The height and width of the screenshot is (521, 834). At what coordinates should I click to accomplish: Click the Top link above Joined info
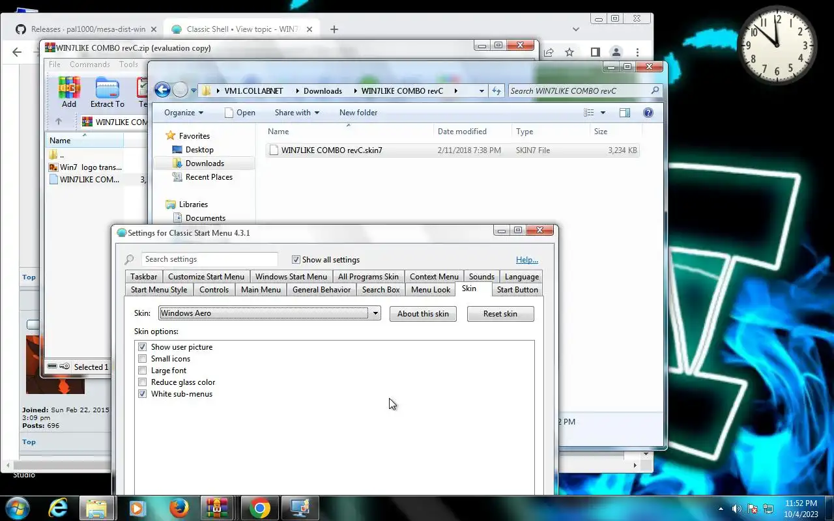(29, 277)
